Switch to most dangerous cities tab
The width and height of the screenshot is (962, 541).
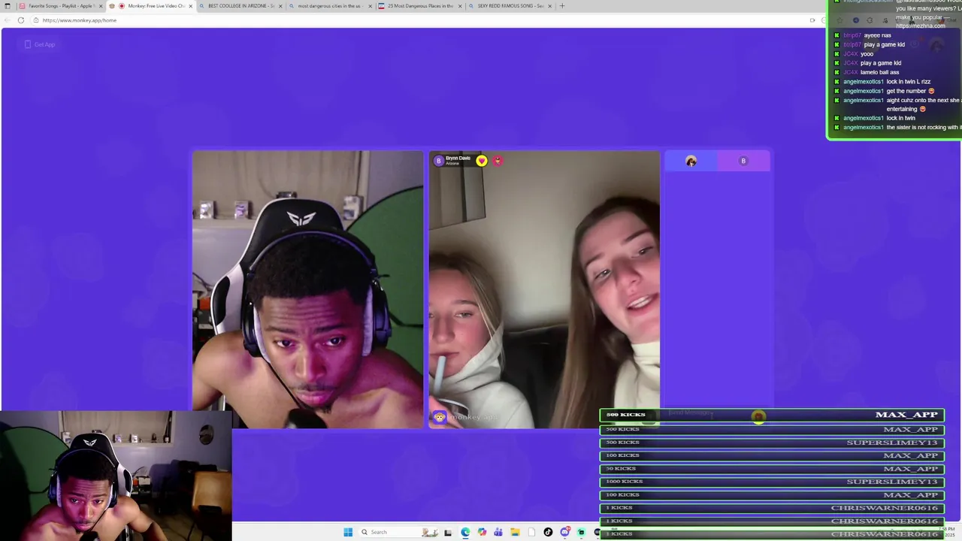coord(329,6)
